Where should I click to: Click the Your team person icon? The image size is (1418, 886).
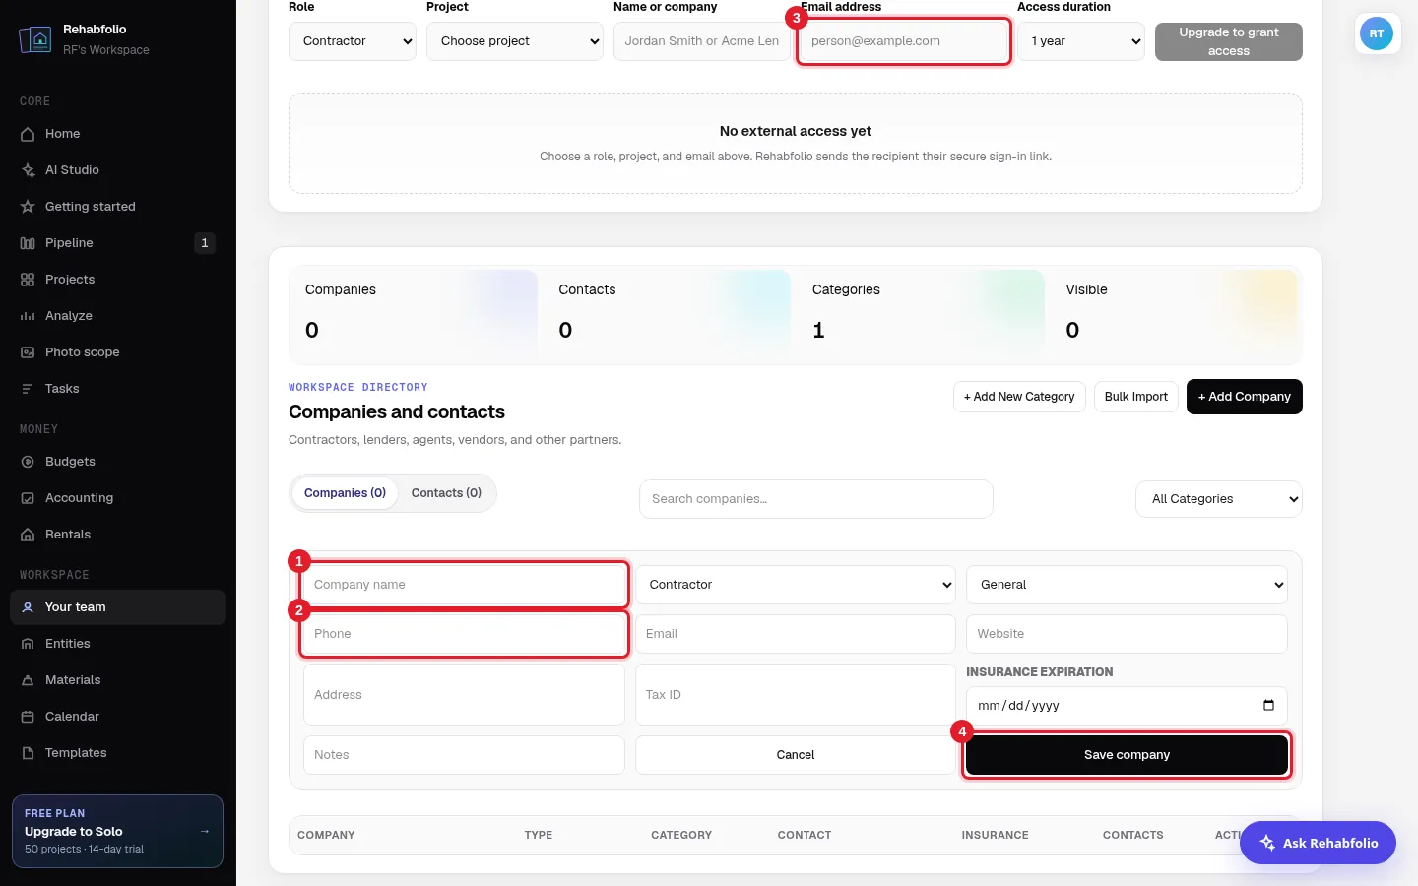(28, 607)
